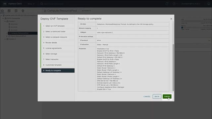Open the help icon in the top bar
The height and width of the screenshot is (119, 212).
point(174,4)
